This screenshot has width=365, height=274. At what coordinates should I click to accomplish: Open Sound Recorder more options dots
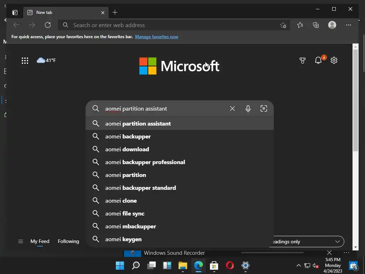[346, 253]
